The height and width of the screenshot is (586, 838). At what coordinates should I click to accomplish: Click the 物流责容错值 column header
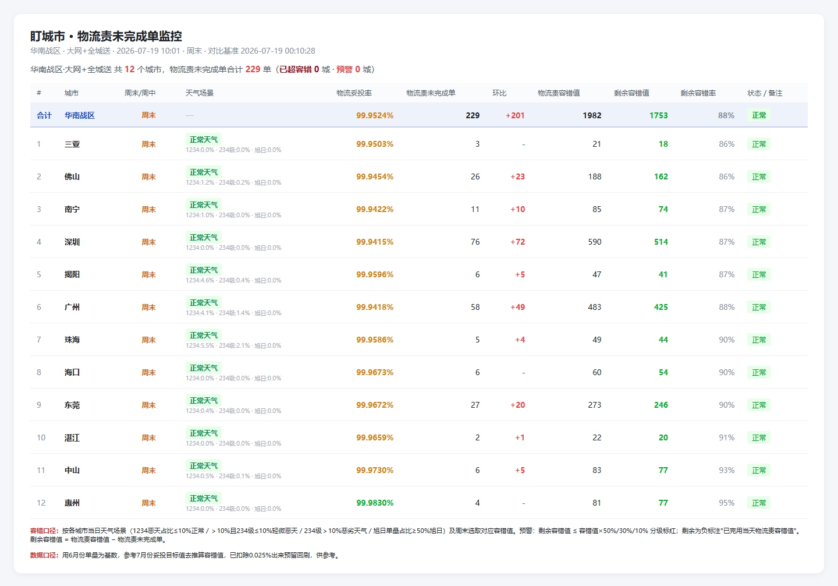coord(559,93)
